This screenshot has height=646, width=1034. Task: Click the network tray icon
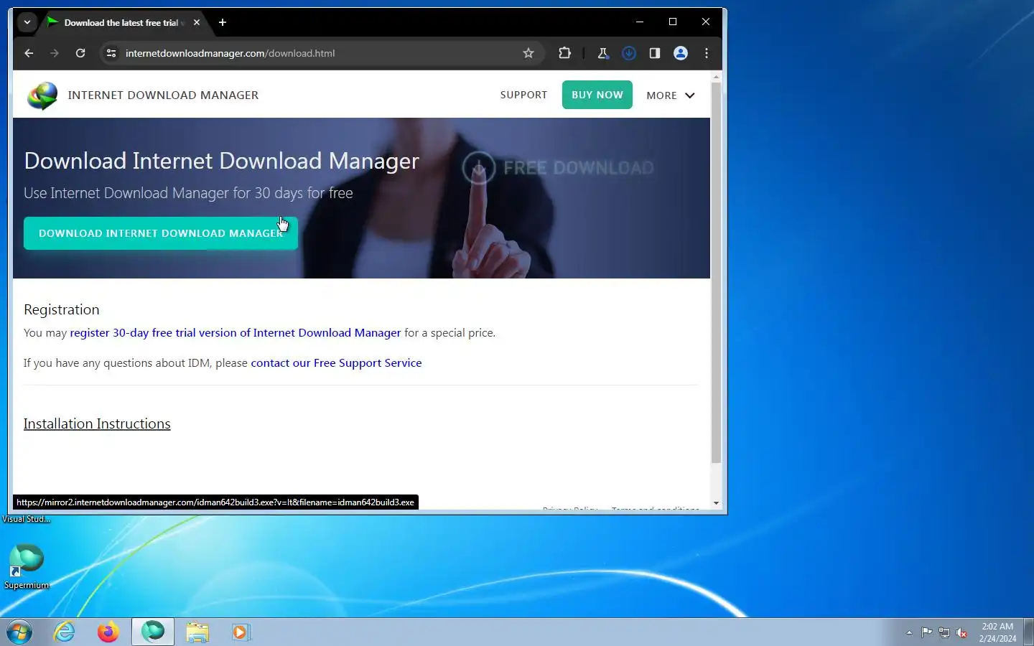944,633
